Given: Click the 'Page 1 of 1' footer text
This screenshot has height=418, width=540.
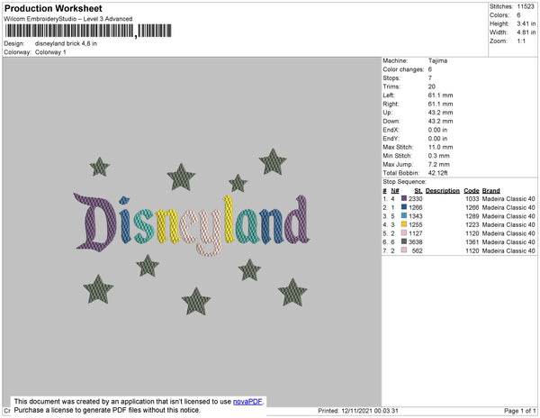Looking at the screenshot, I should [x=520, y=411].
